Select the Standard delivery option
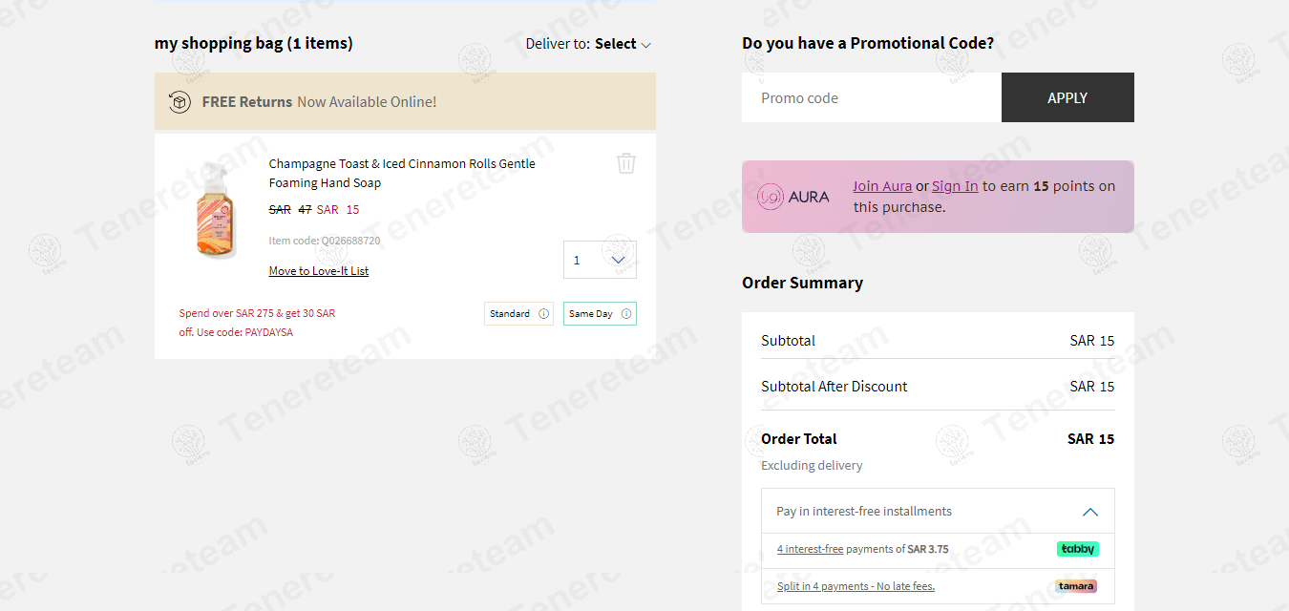 point(518,314)
